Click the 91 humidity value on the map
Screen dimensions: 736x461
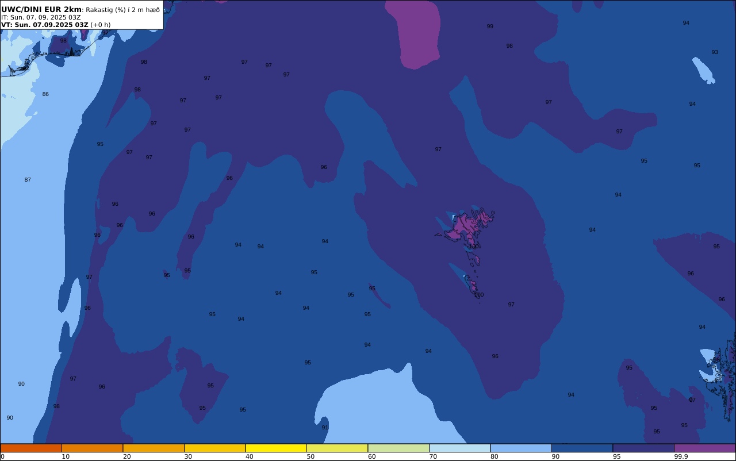325,428
